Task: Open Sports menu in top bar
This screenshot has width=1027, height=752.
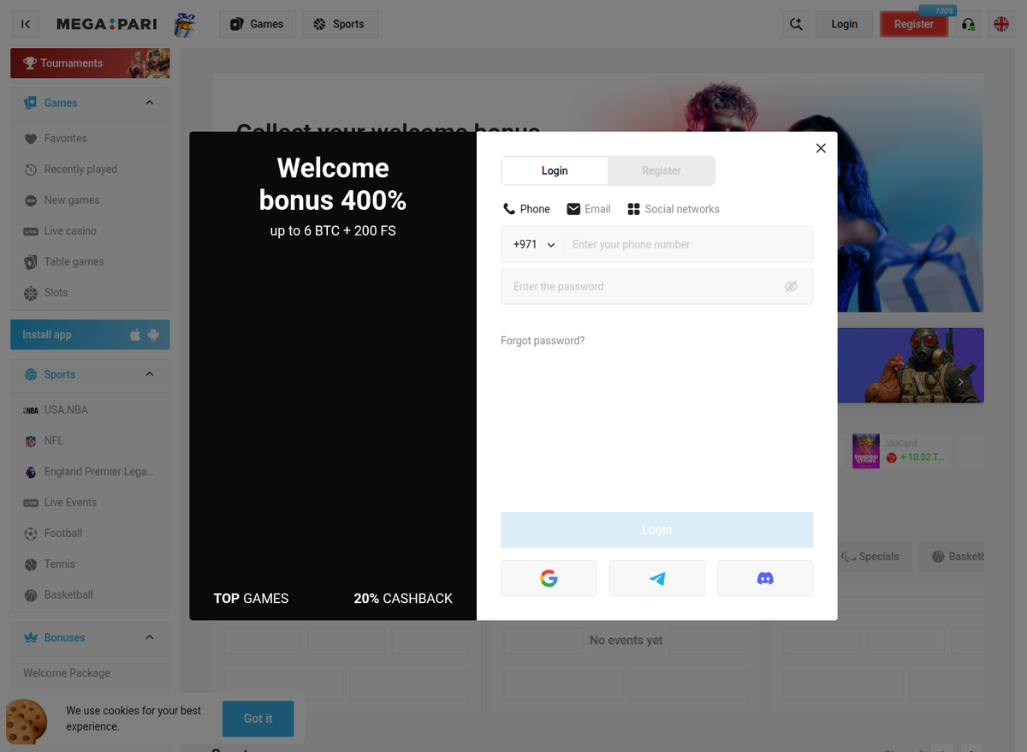Action: click(x=340, y=24)
